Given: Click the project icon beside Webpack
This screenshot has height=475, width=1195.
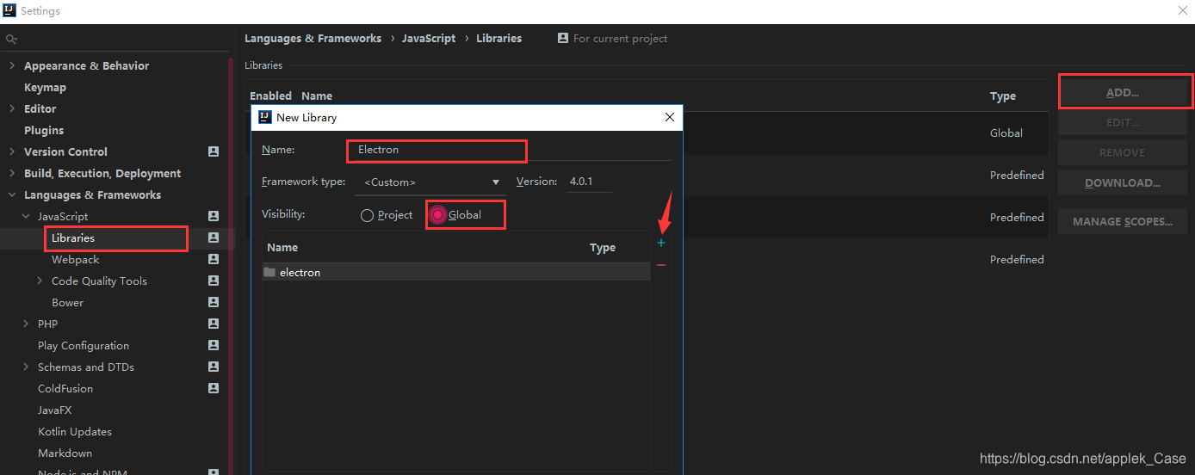Looking at the screenshot, I should pyautogui.click(x=214, y=259).
